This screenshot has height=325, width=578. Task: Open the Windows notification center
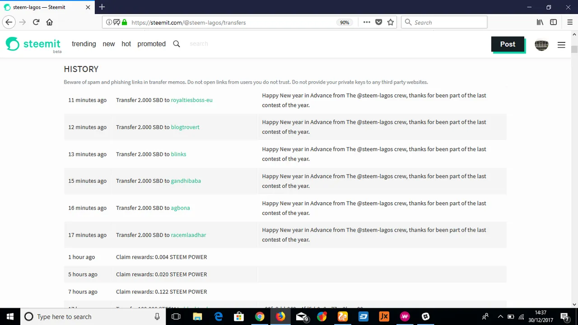[x=565, y=317]
